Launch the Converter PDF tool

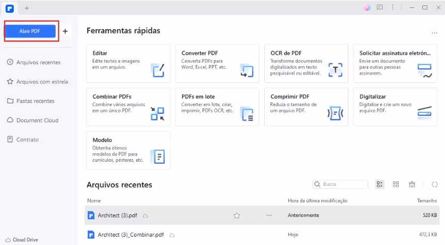217,63
